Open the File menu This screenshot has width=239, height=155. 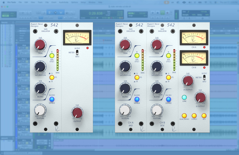20,2
